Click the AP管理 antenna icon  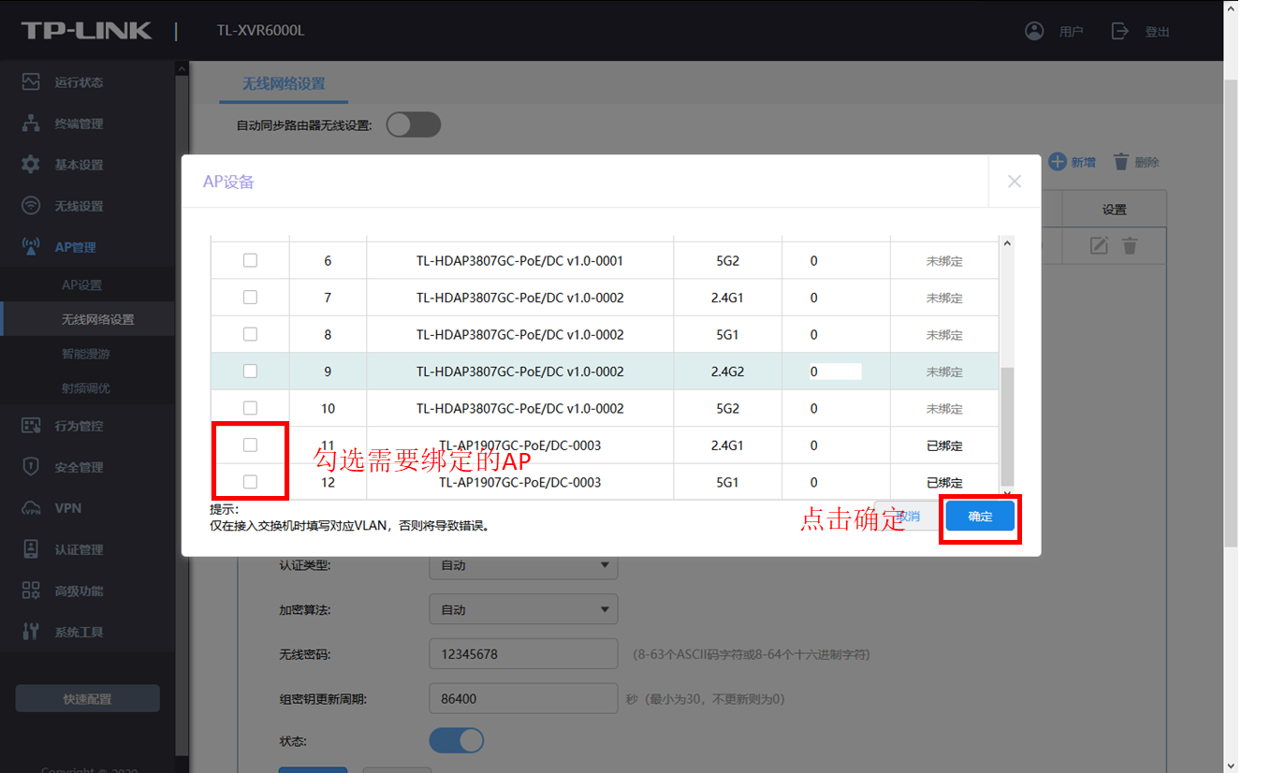[31, 247]
